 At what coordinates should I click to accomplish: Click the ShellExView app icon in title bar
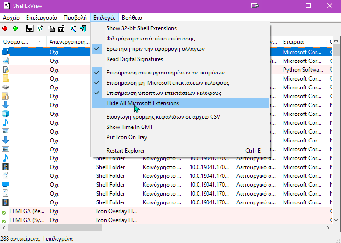coord(7,6)
